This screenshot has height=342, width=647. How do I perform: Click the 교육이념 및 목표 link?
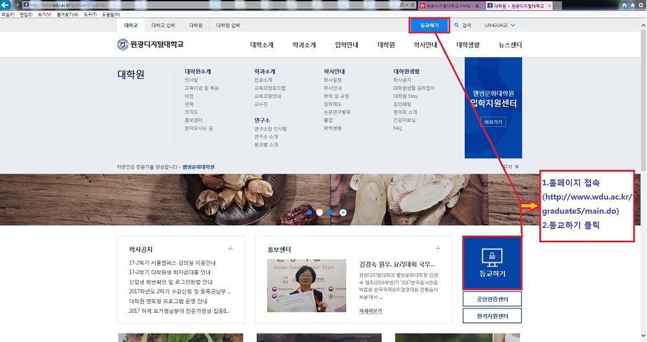click(202, 87)
